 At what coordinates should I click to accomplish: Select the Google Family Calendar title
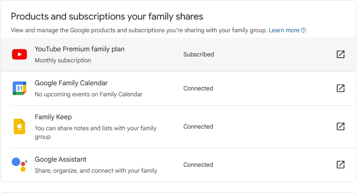click(x=71, y=83)
